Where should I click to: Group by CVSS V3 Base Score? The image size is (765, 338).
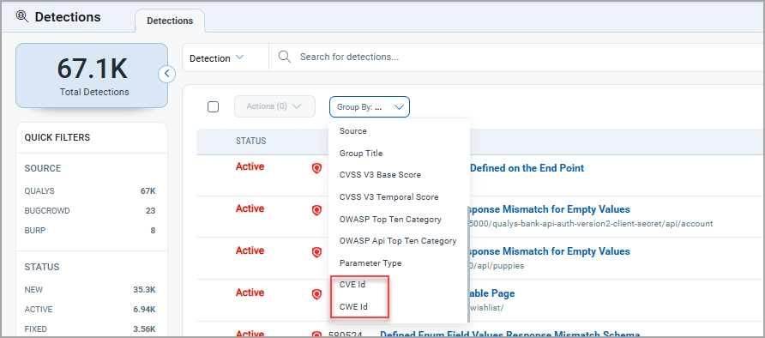(x=380, y=175)
